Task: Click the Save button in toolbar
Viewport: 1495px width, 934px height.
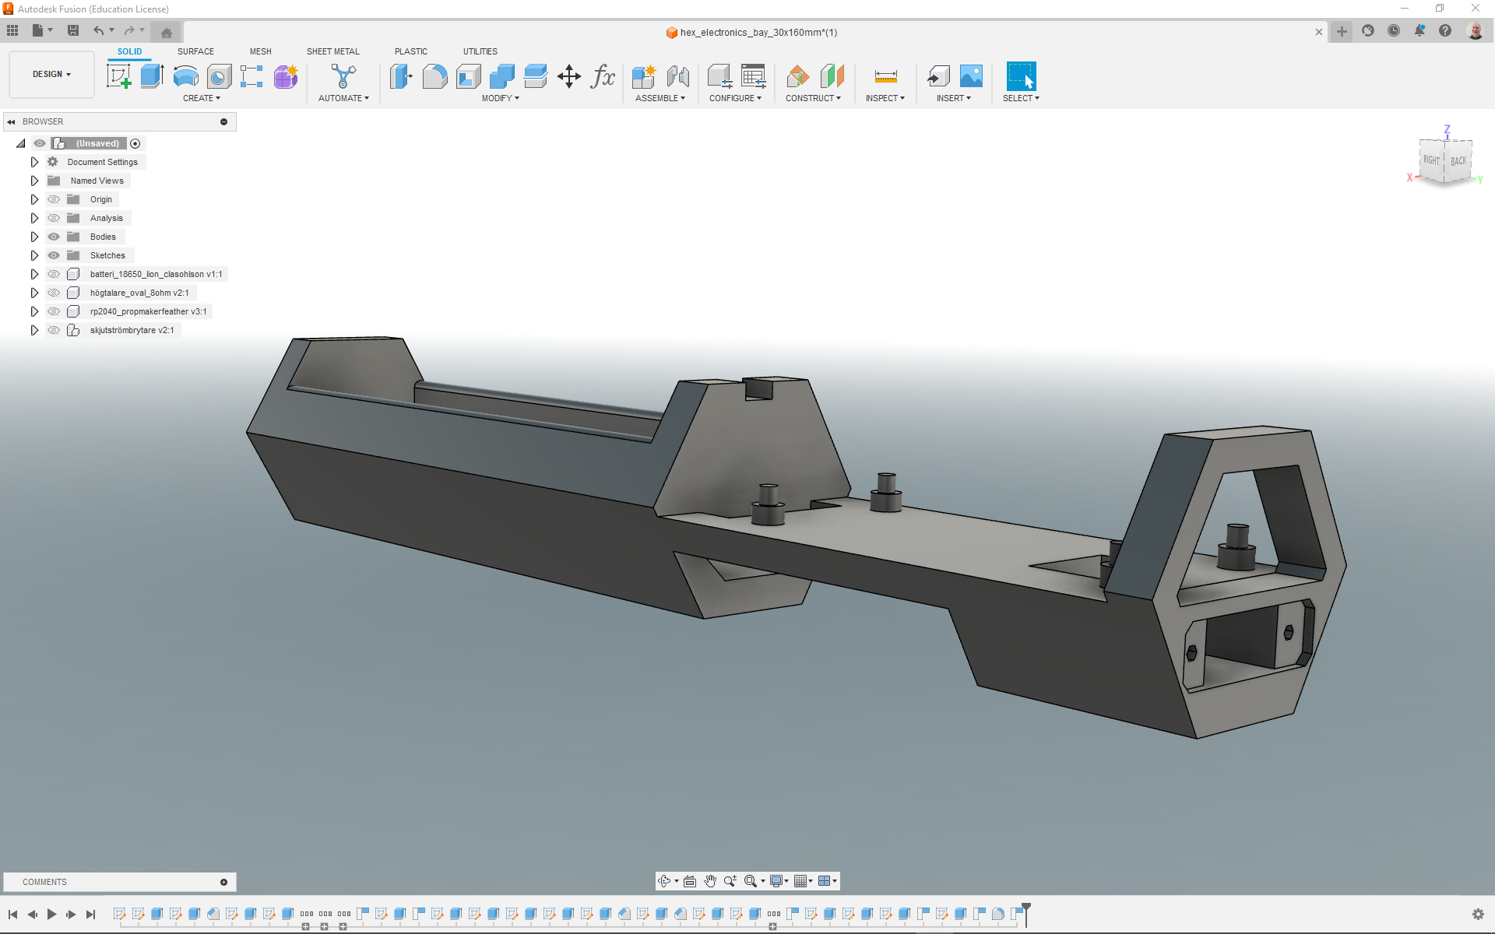Action: (x=73, y=30)
